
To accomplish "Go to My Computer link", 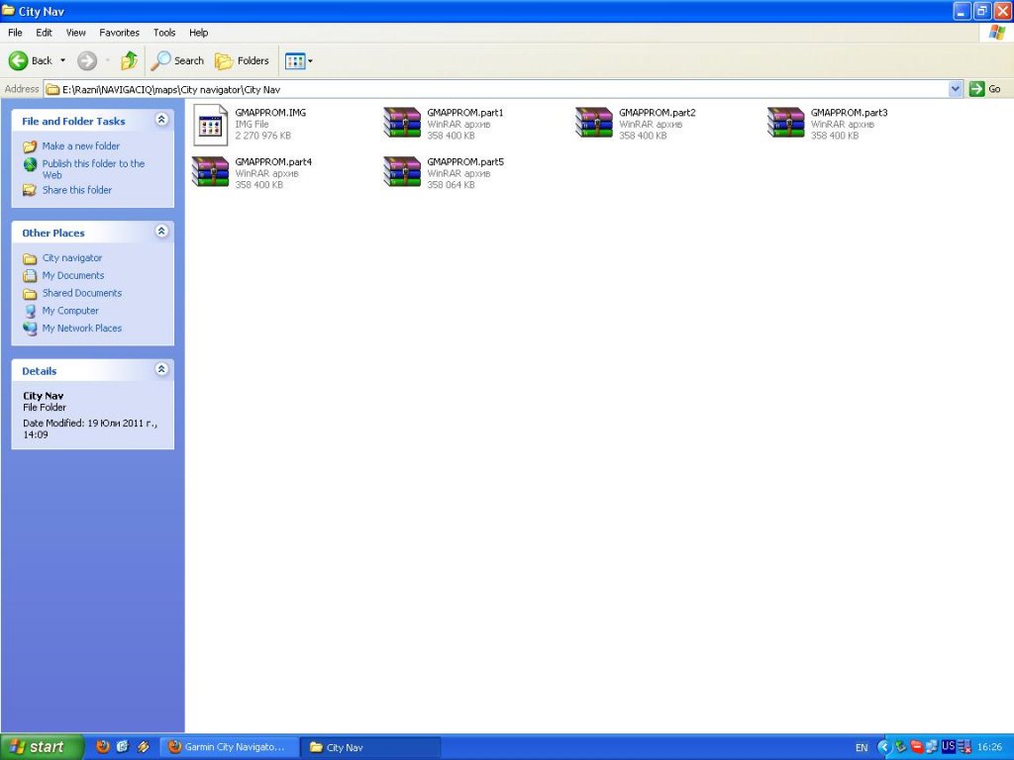I will 70,311.
